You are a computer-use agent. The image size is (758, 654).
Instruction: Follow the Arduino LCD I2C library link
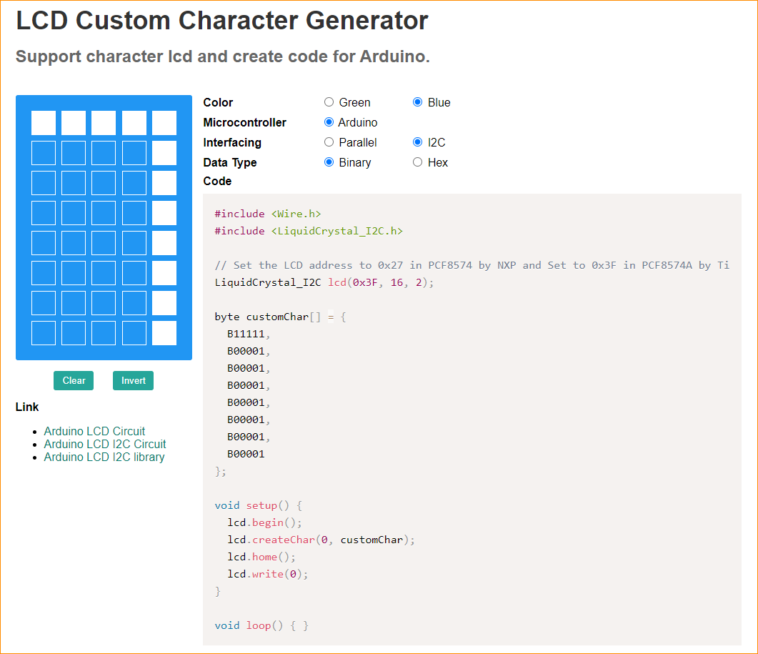[104, 457]
